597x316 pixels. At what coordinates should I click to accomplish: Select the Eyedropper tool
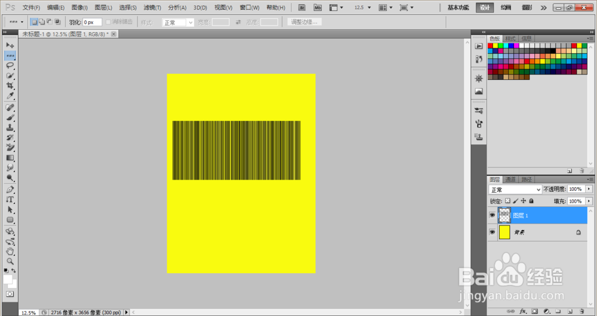click(x=10, y=96)
